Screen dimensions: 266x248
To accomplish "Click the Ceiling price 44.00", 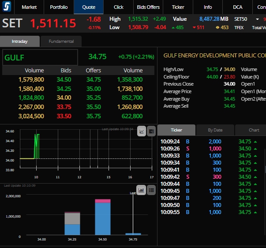I will (x=212, y=77).
